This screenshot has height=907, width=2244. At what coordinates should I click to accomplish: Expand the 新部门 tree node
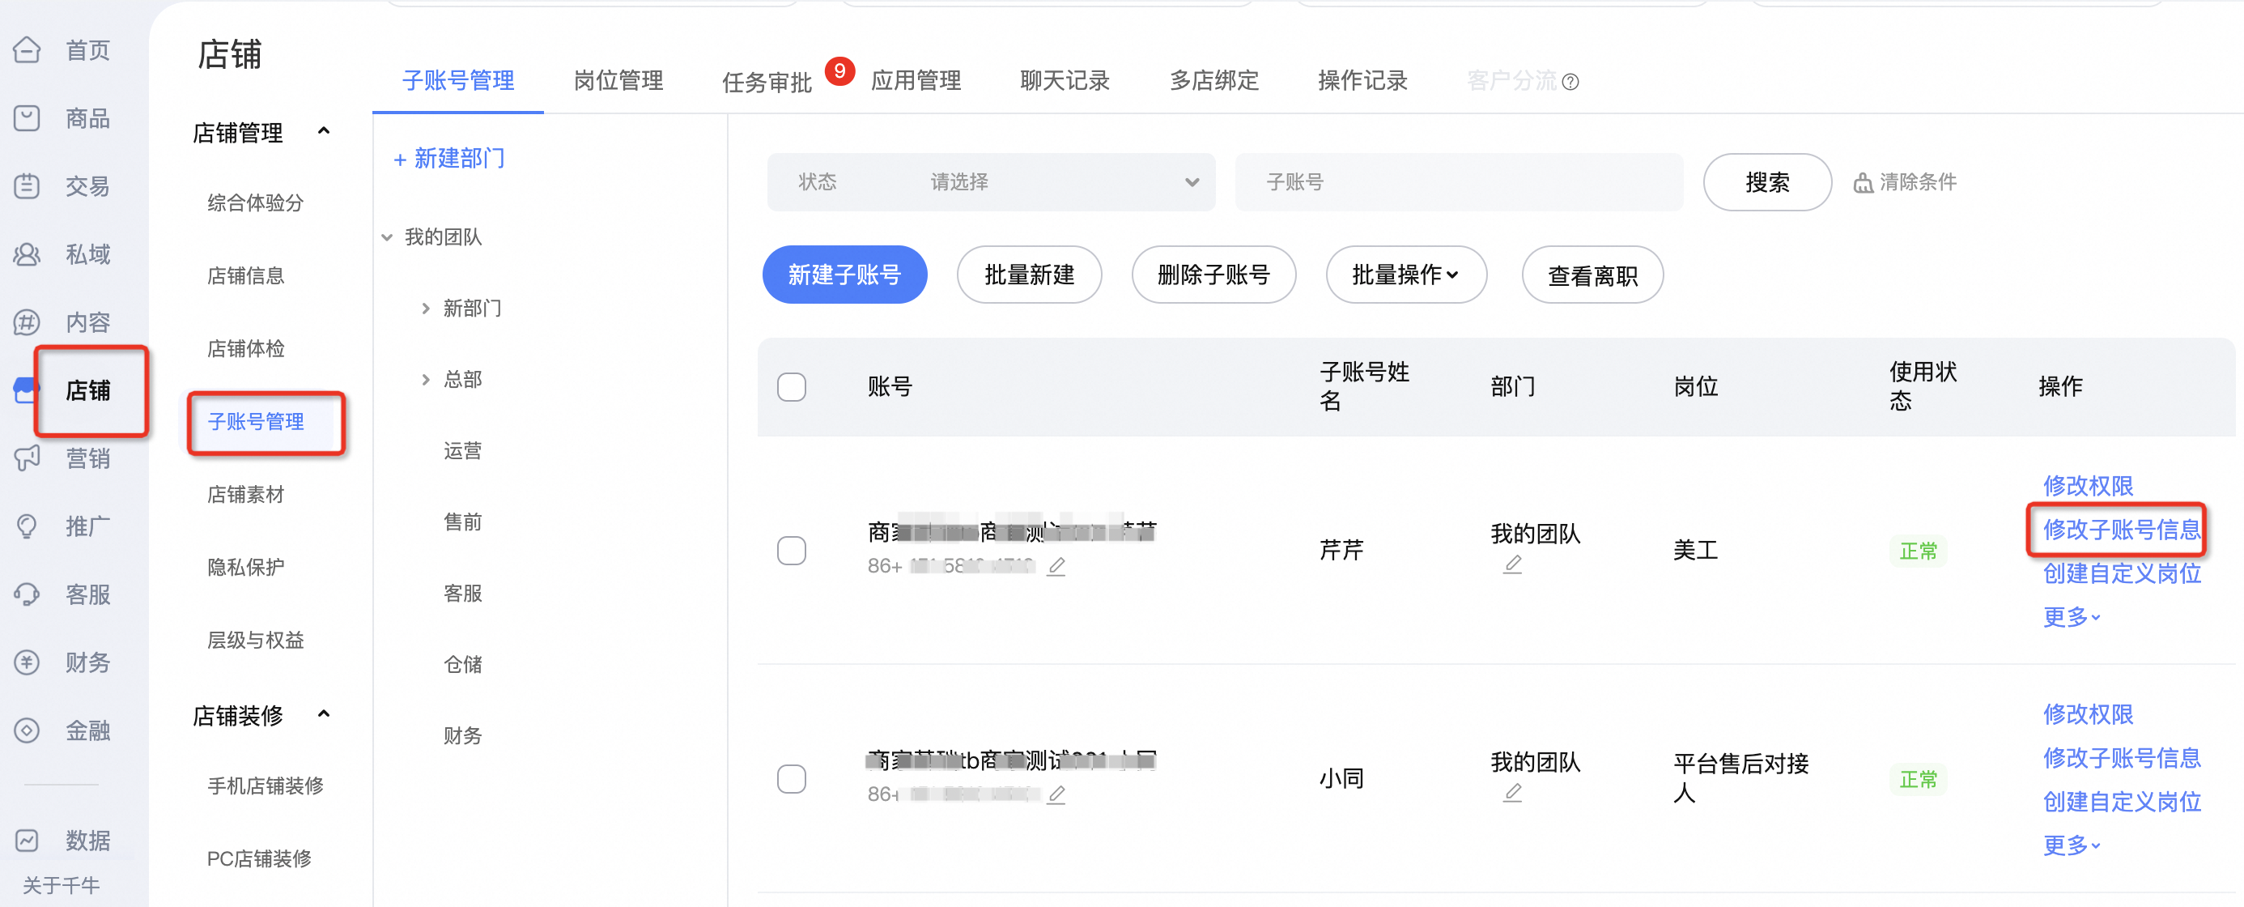[425, 309]
